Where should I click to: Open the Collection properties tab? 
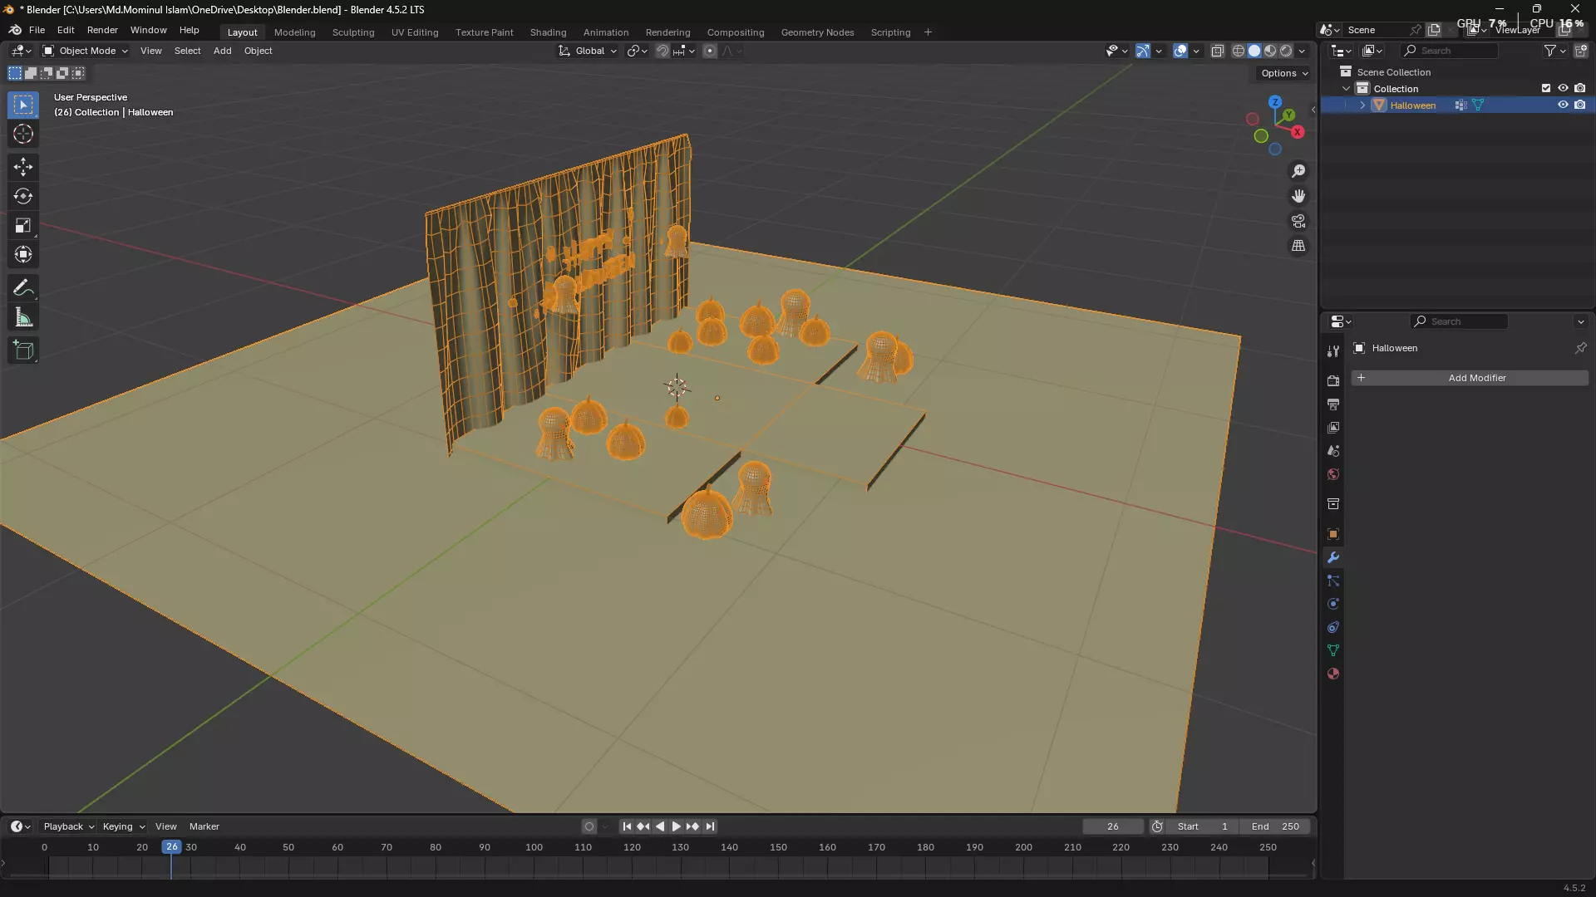1333,503
